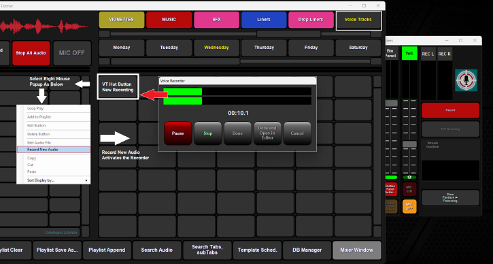The width and height of the screenshot is (493, 264).
Task: Cancel the Voice Recorder dialog
Action: [x=297, y=133]
